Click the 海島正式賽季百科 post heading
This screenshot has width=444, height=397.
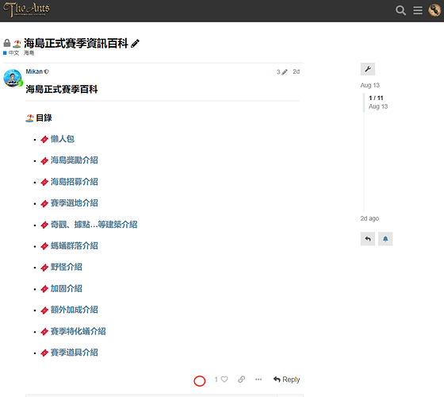(x=62, y=89)
